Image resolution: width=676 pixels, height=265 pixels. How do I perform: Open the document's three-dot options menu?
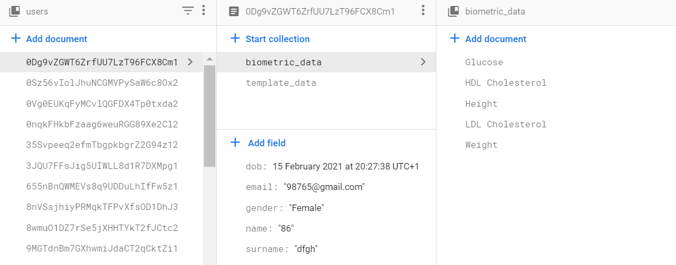(x=423, y=11)
